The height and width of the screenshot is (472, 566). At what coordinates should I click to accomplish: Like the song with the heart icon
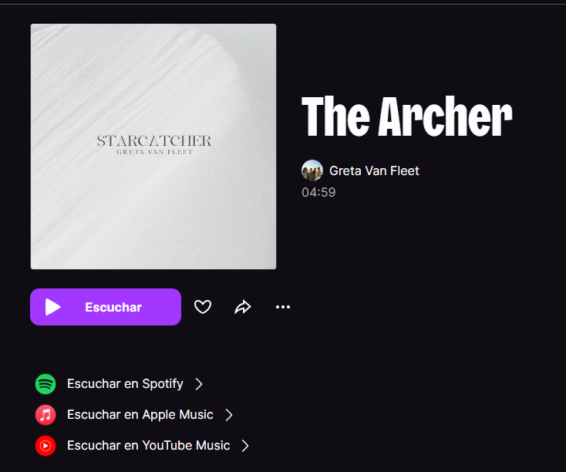coord(203,307)
